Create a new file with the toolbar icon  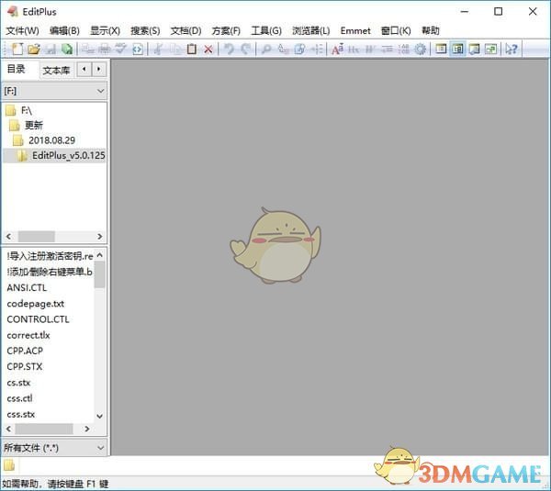click(x=17, y=49)
